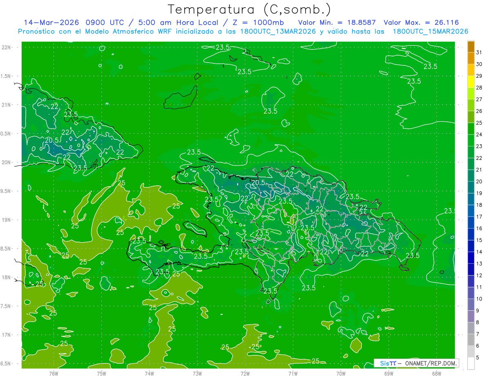Click the '18N' latitude axis label
This screenshot has height=379, width=490.
7,277
